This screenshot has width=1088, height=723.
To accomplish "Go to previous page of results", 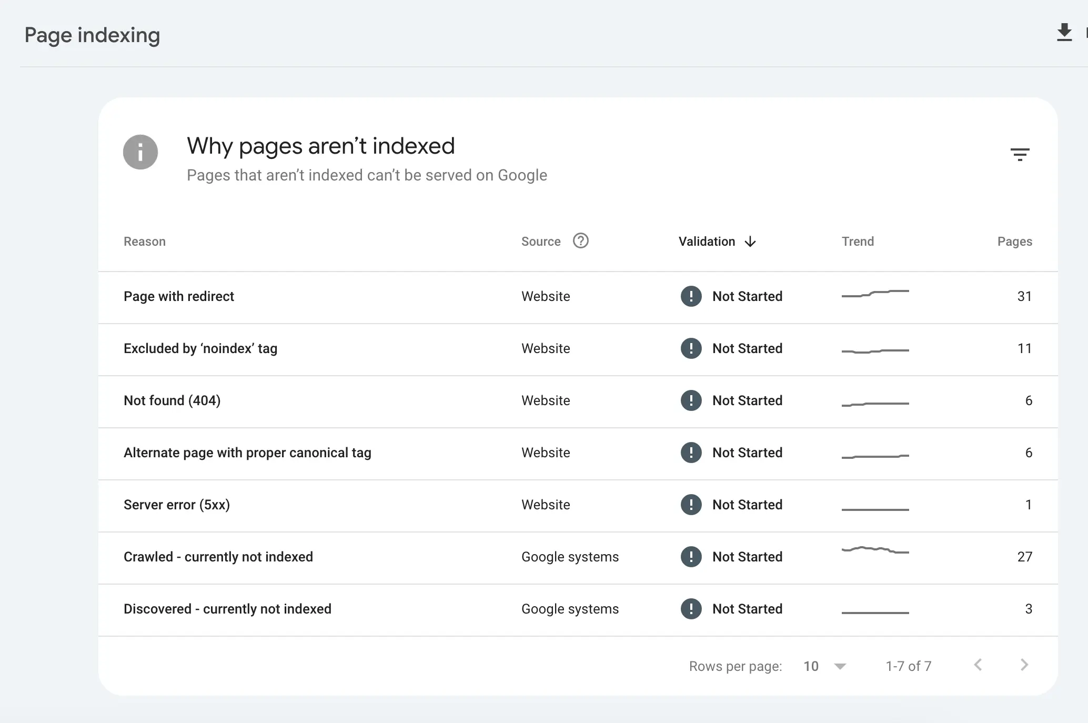I will (x=978, y=665).
